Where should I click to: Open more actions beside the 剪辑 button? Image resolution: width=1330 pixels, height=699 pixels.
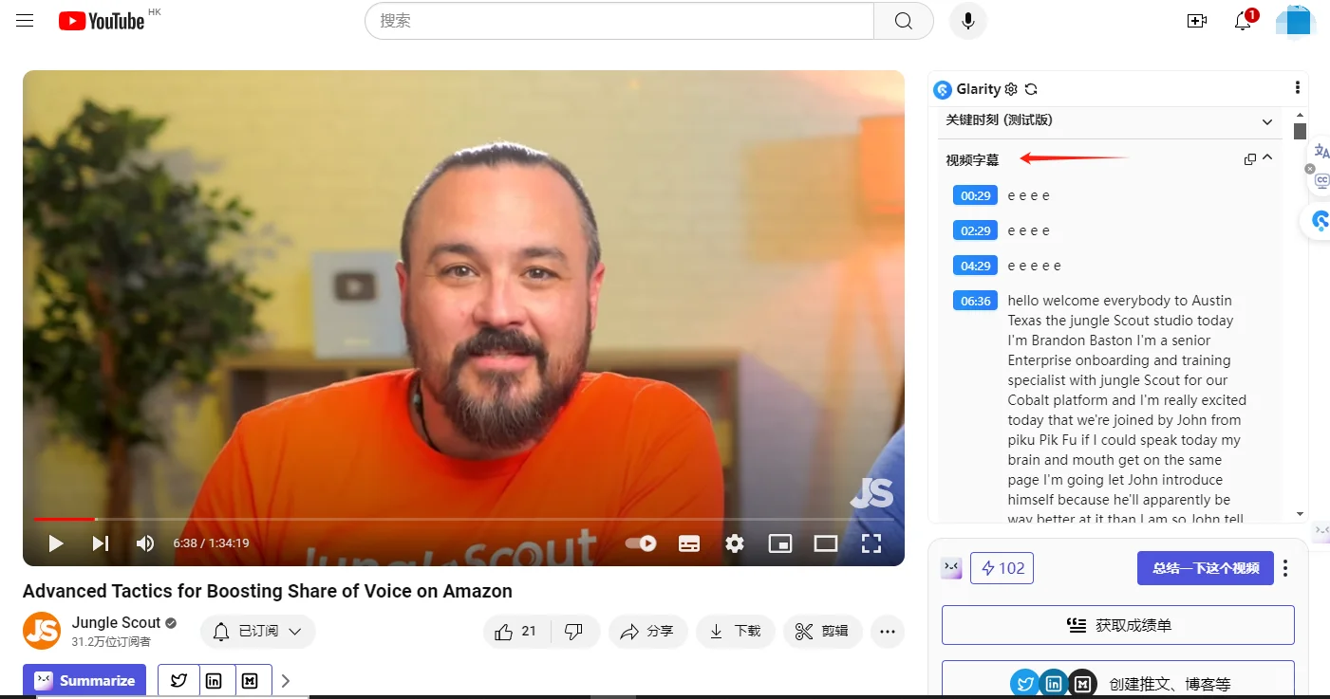coord(888,631)
